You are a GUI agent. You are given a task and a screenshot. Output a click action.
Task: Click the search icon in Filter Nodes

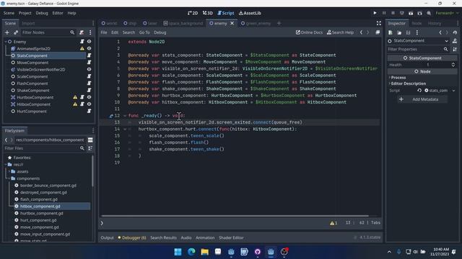pyautogui.click(x=72, y=32)
